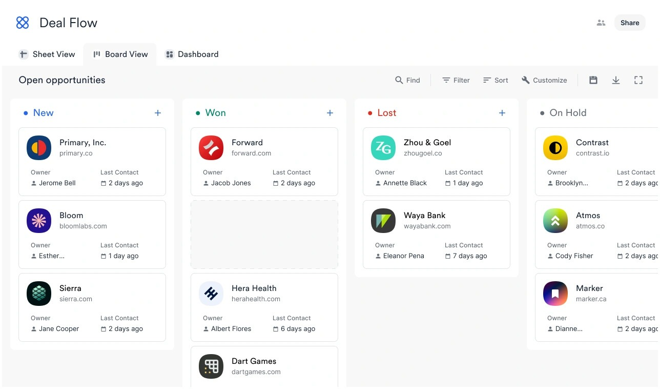This screenshot has height=389, width=660.
Task: Switch to Sheet View
Action: tap(47, 54)
